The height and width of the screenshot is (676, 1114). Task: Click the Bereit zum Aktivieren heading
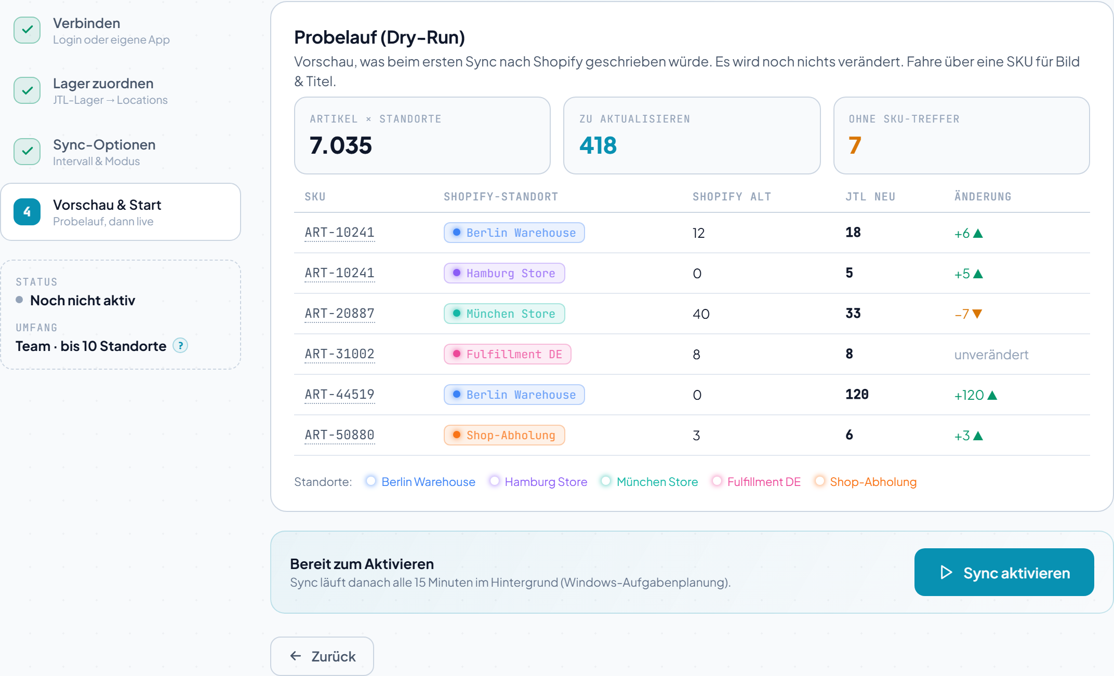tap(362, 564)
